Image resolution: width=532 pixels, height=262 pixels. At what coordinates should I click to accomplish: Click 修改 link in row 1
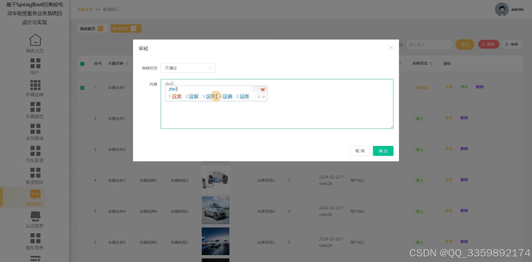click(x=464, y=87)
